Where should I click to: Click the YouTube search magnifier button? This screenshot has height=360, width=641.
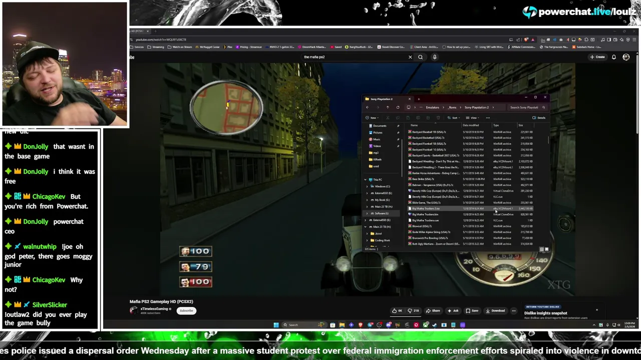click(x=421, y=57)
